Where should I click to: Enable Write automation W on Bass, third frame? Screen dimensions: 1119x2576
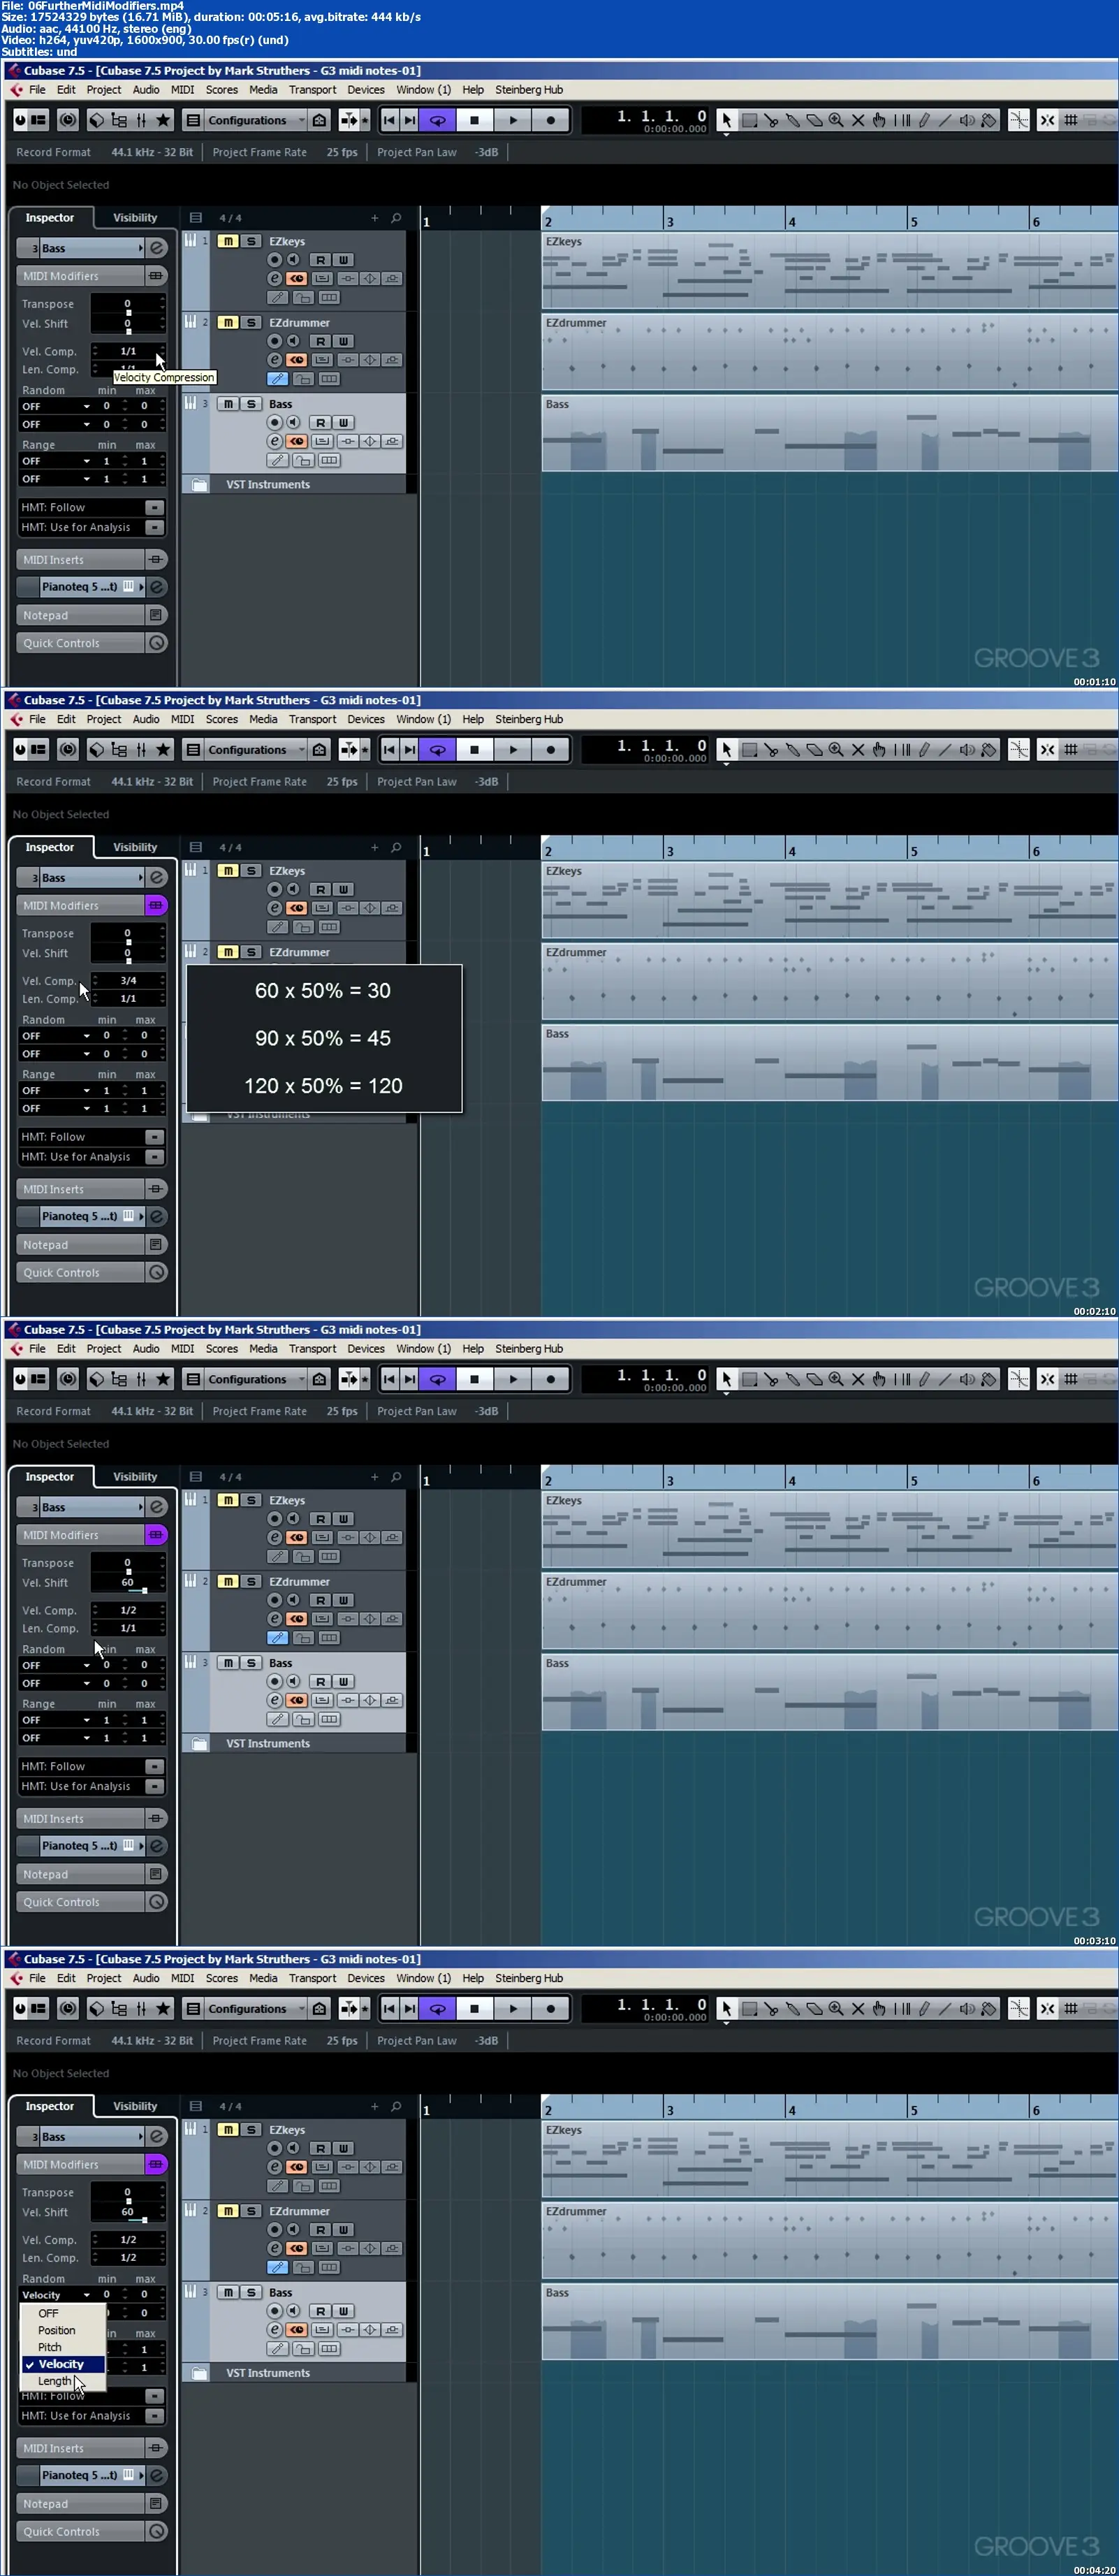coord(343,1682)
